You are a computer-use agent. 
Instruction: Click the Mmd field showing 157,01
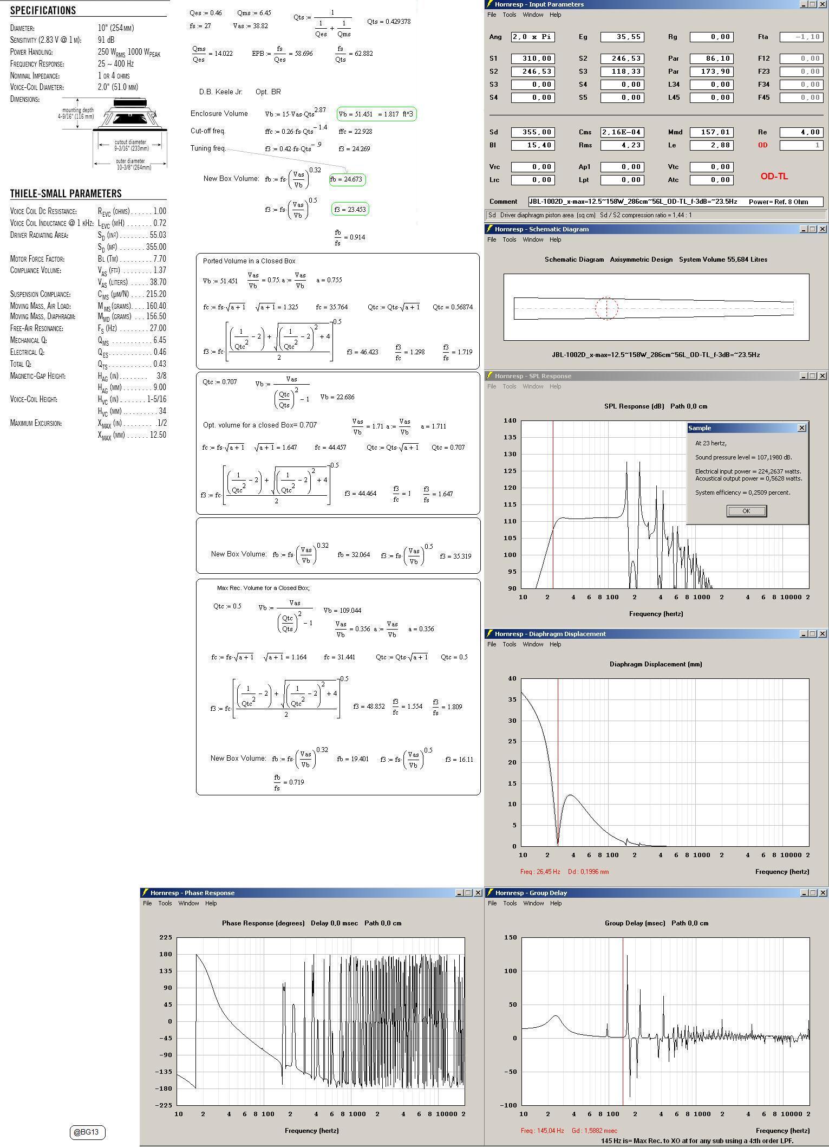pos(711,132)
